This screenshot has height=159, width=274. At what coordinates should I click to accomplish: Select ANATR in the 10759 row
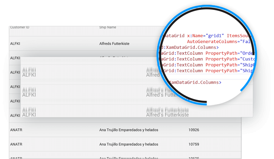16,144
